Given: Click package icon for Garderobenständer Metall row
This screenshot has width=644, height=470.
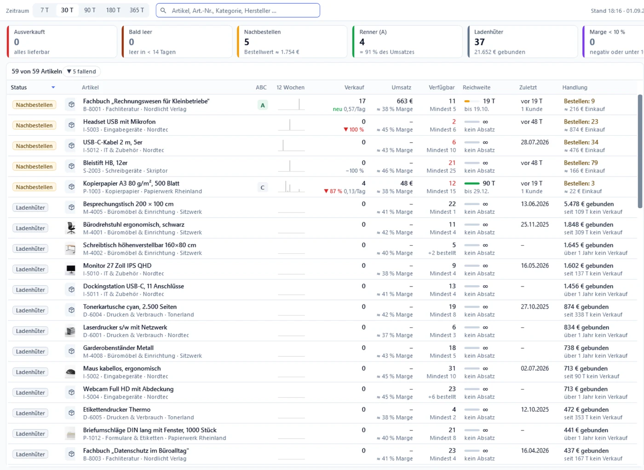Looking at the screenshot, I should (x=71, y=351).
